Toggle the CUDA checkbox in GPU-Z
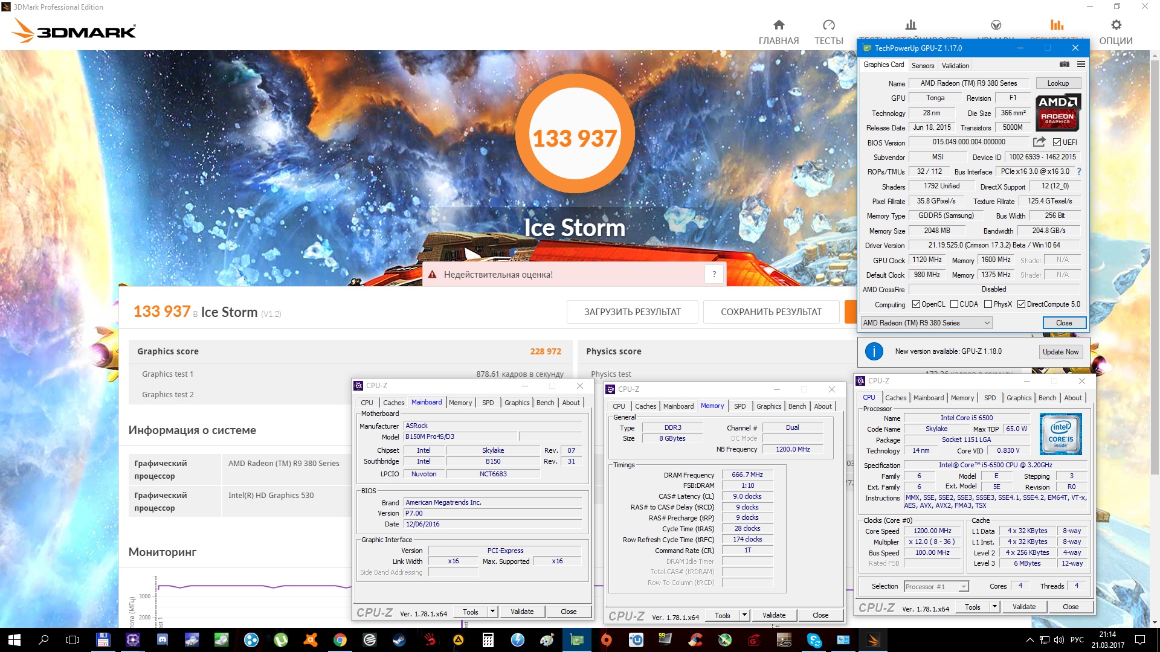This screenshot has height=652, width=1160. click(954, 304)
